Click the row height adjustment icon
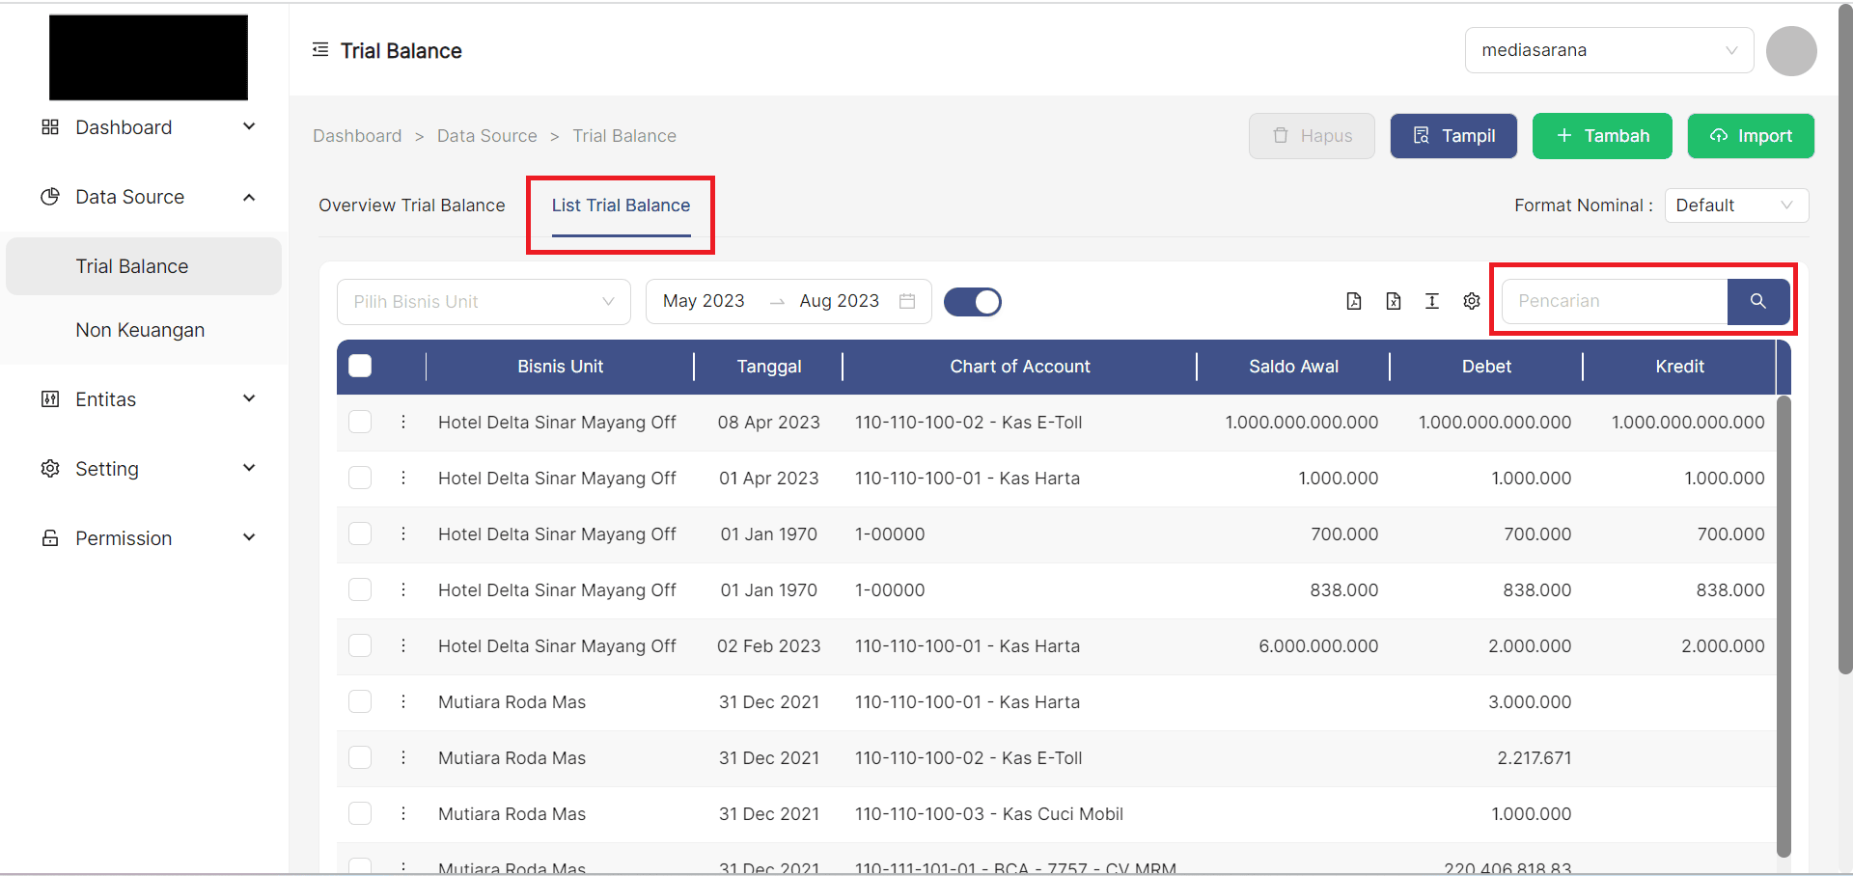 click(1432, 301)
